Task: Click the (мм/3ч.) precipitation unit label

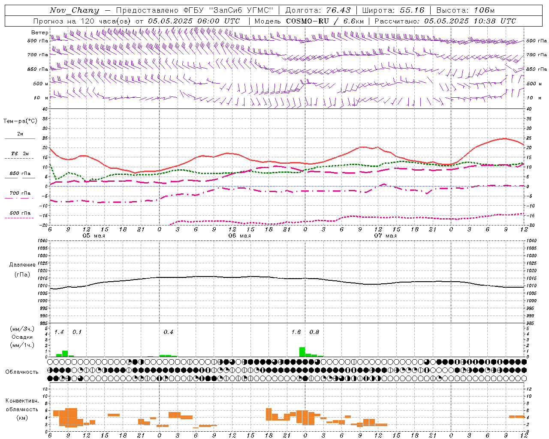Action: pos(22,329)
